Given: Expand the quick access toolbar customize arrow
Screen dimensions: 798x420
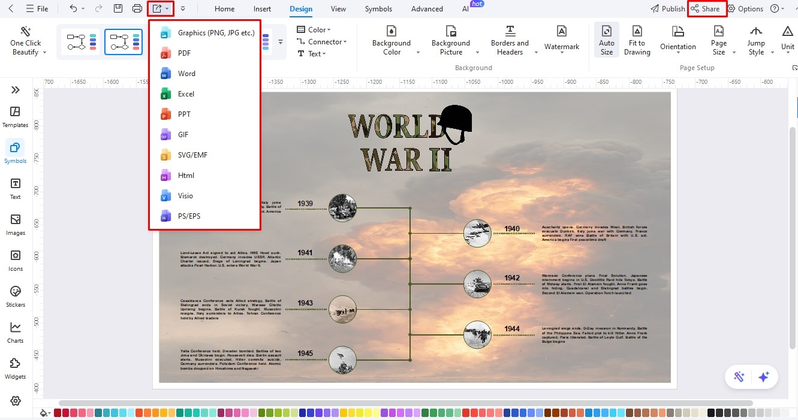Looking at the screenshot, I should tap(182, 8).
